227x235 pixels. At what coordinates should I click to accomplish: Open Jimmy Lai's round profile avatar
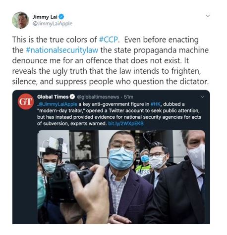[20, 20]
